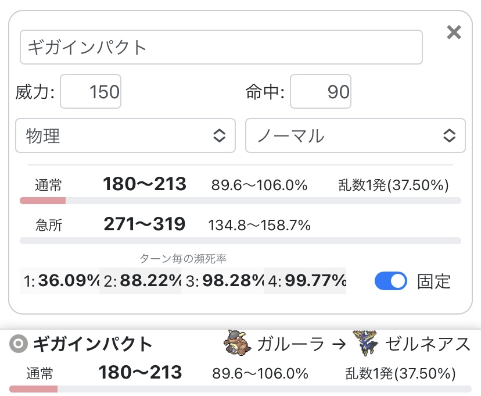
Task: Select turn 3 faint rate 98.28%
Action: (223, 281)
